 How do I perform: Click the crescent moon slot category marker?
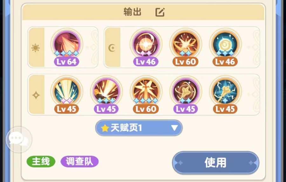(112, 48)
